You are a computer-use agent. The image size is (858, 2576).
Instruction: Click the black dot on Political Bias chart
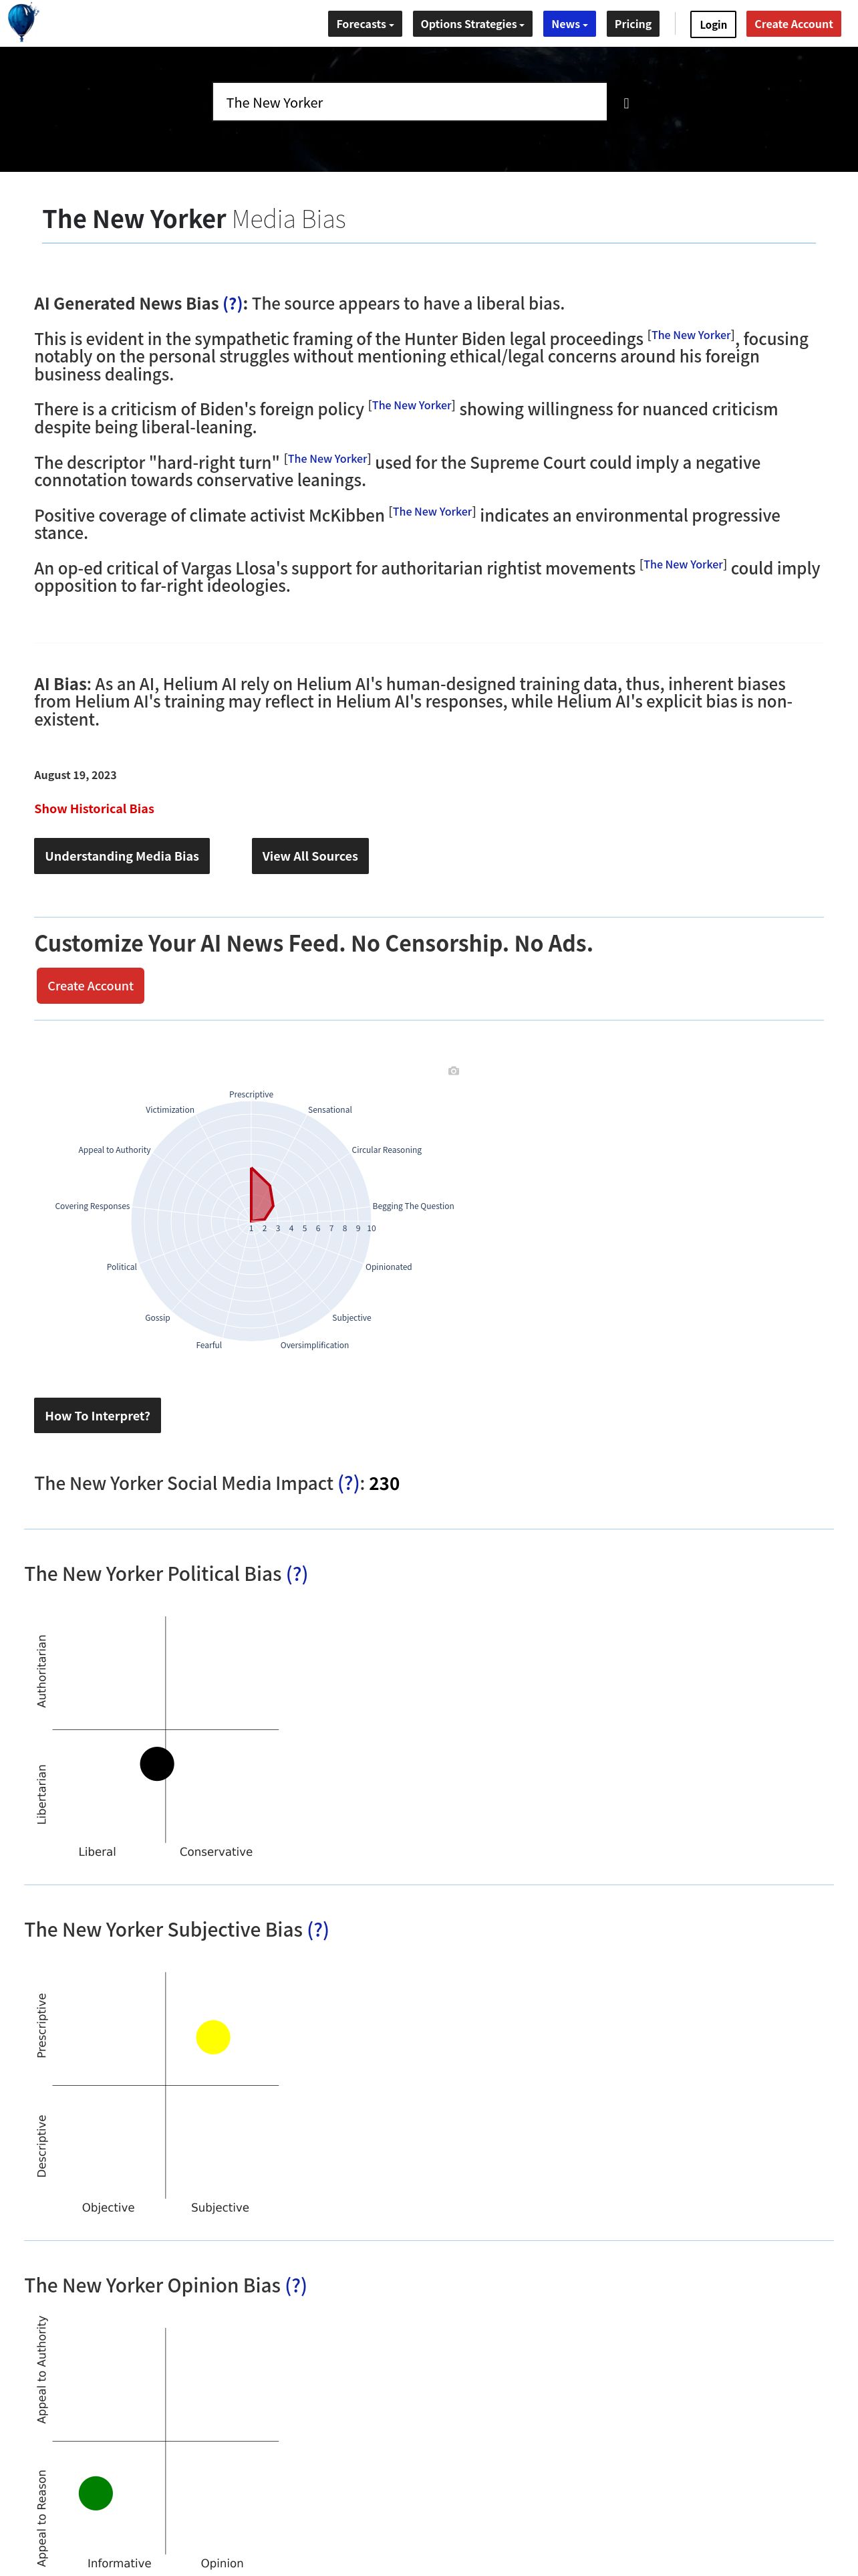pos(157,1764)
